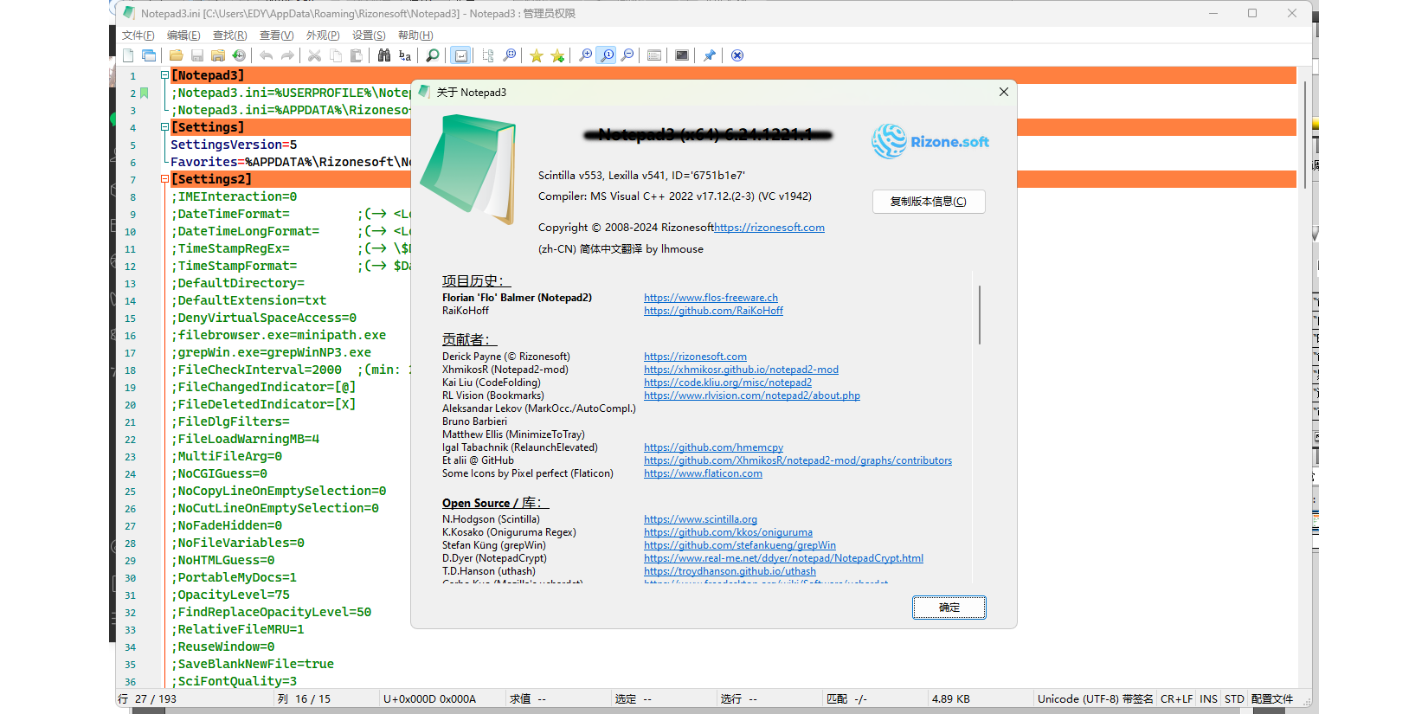Click the Zoom Out magnifier icon
The width and height of the screenshot is (1428, 714).
[x=627, y=55]
